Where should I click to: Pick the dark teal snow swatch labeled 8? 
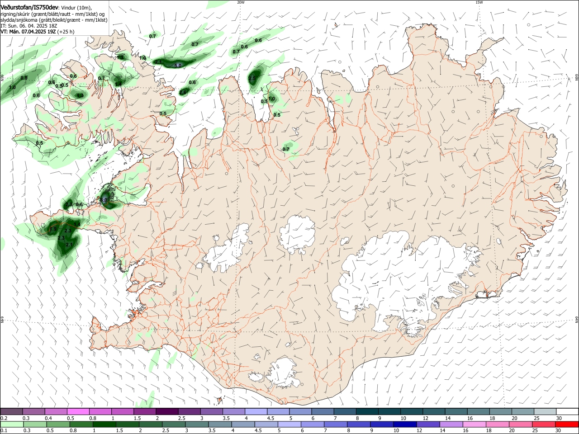[367, 411]
